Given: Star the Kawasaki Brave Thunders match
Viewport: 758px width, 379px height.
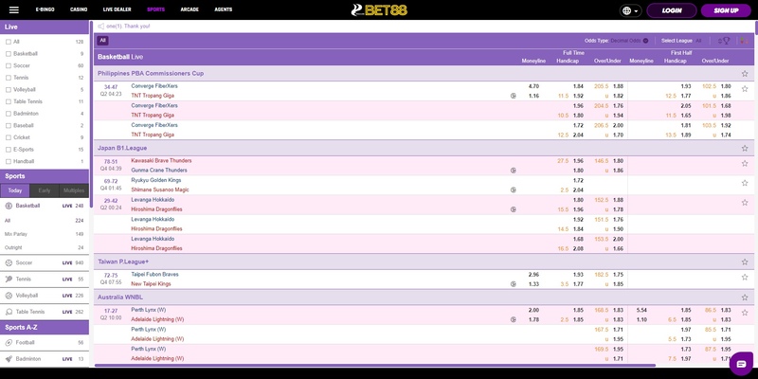Looking at the screenshot, I should pos(745,163).
